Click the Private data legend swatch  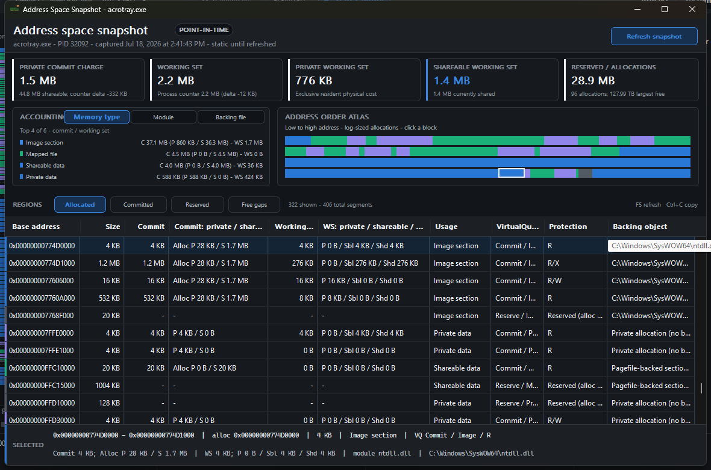tap(21, 177)
